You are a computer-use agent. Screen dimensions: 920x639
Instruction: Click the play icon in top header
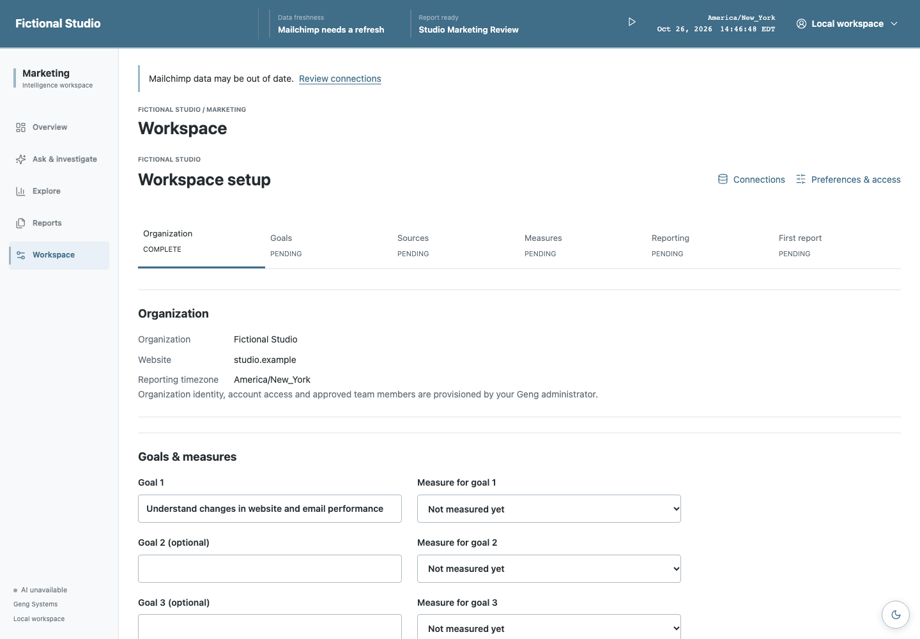click(x=632, y=22)
